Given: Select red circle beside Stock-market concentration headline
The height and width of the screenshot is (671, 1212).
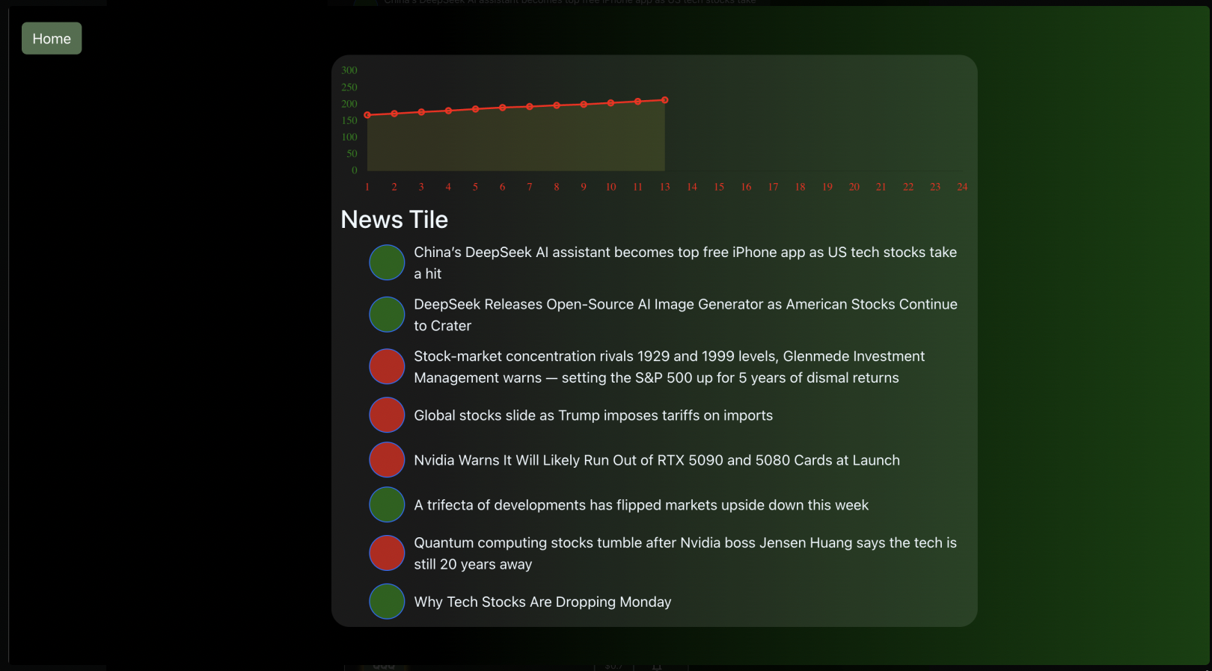Looking at the screenshot, I should [387, 367].
